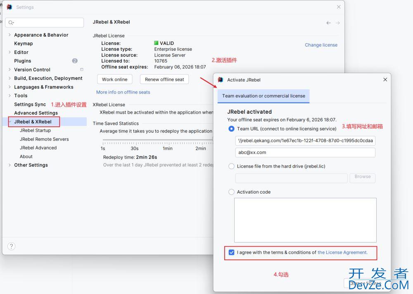Open the Advanced Settings page
Screen dimensions: 413x294
pyautogui.click(x=36, y=113)
